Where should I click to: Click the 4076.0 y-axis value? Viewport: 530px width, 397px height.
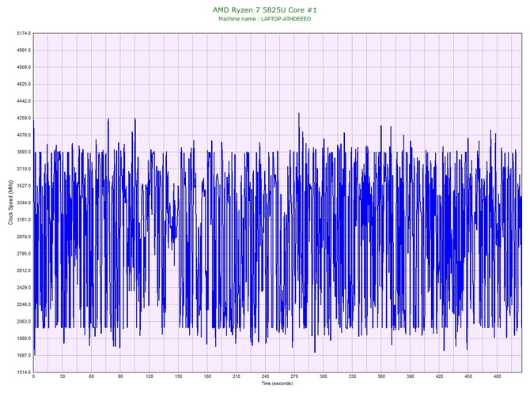coord(24,134)
